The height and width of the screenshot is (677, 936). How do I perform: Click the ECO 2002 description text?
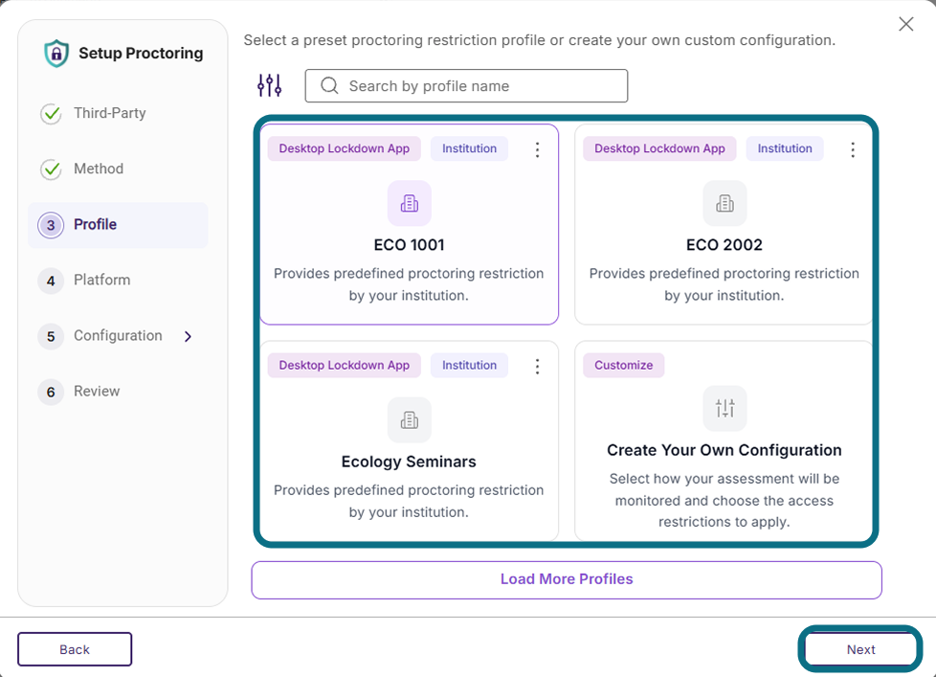click(x=724, y=284)
